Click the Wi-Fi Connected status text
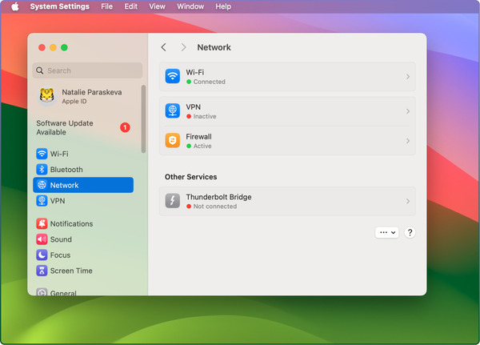480x345 pixels. [x=209, y=82]
